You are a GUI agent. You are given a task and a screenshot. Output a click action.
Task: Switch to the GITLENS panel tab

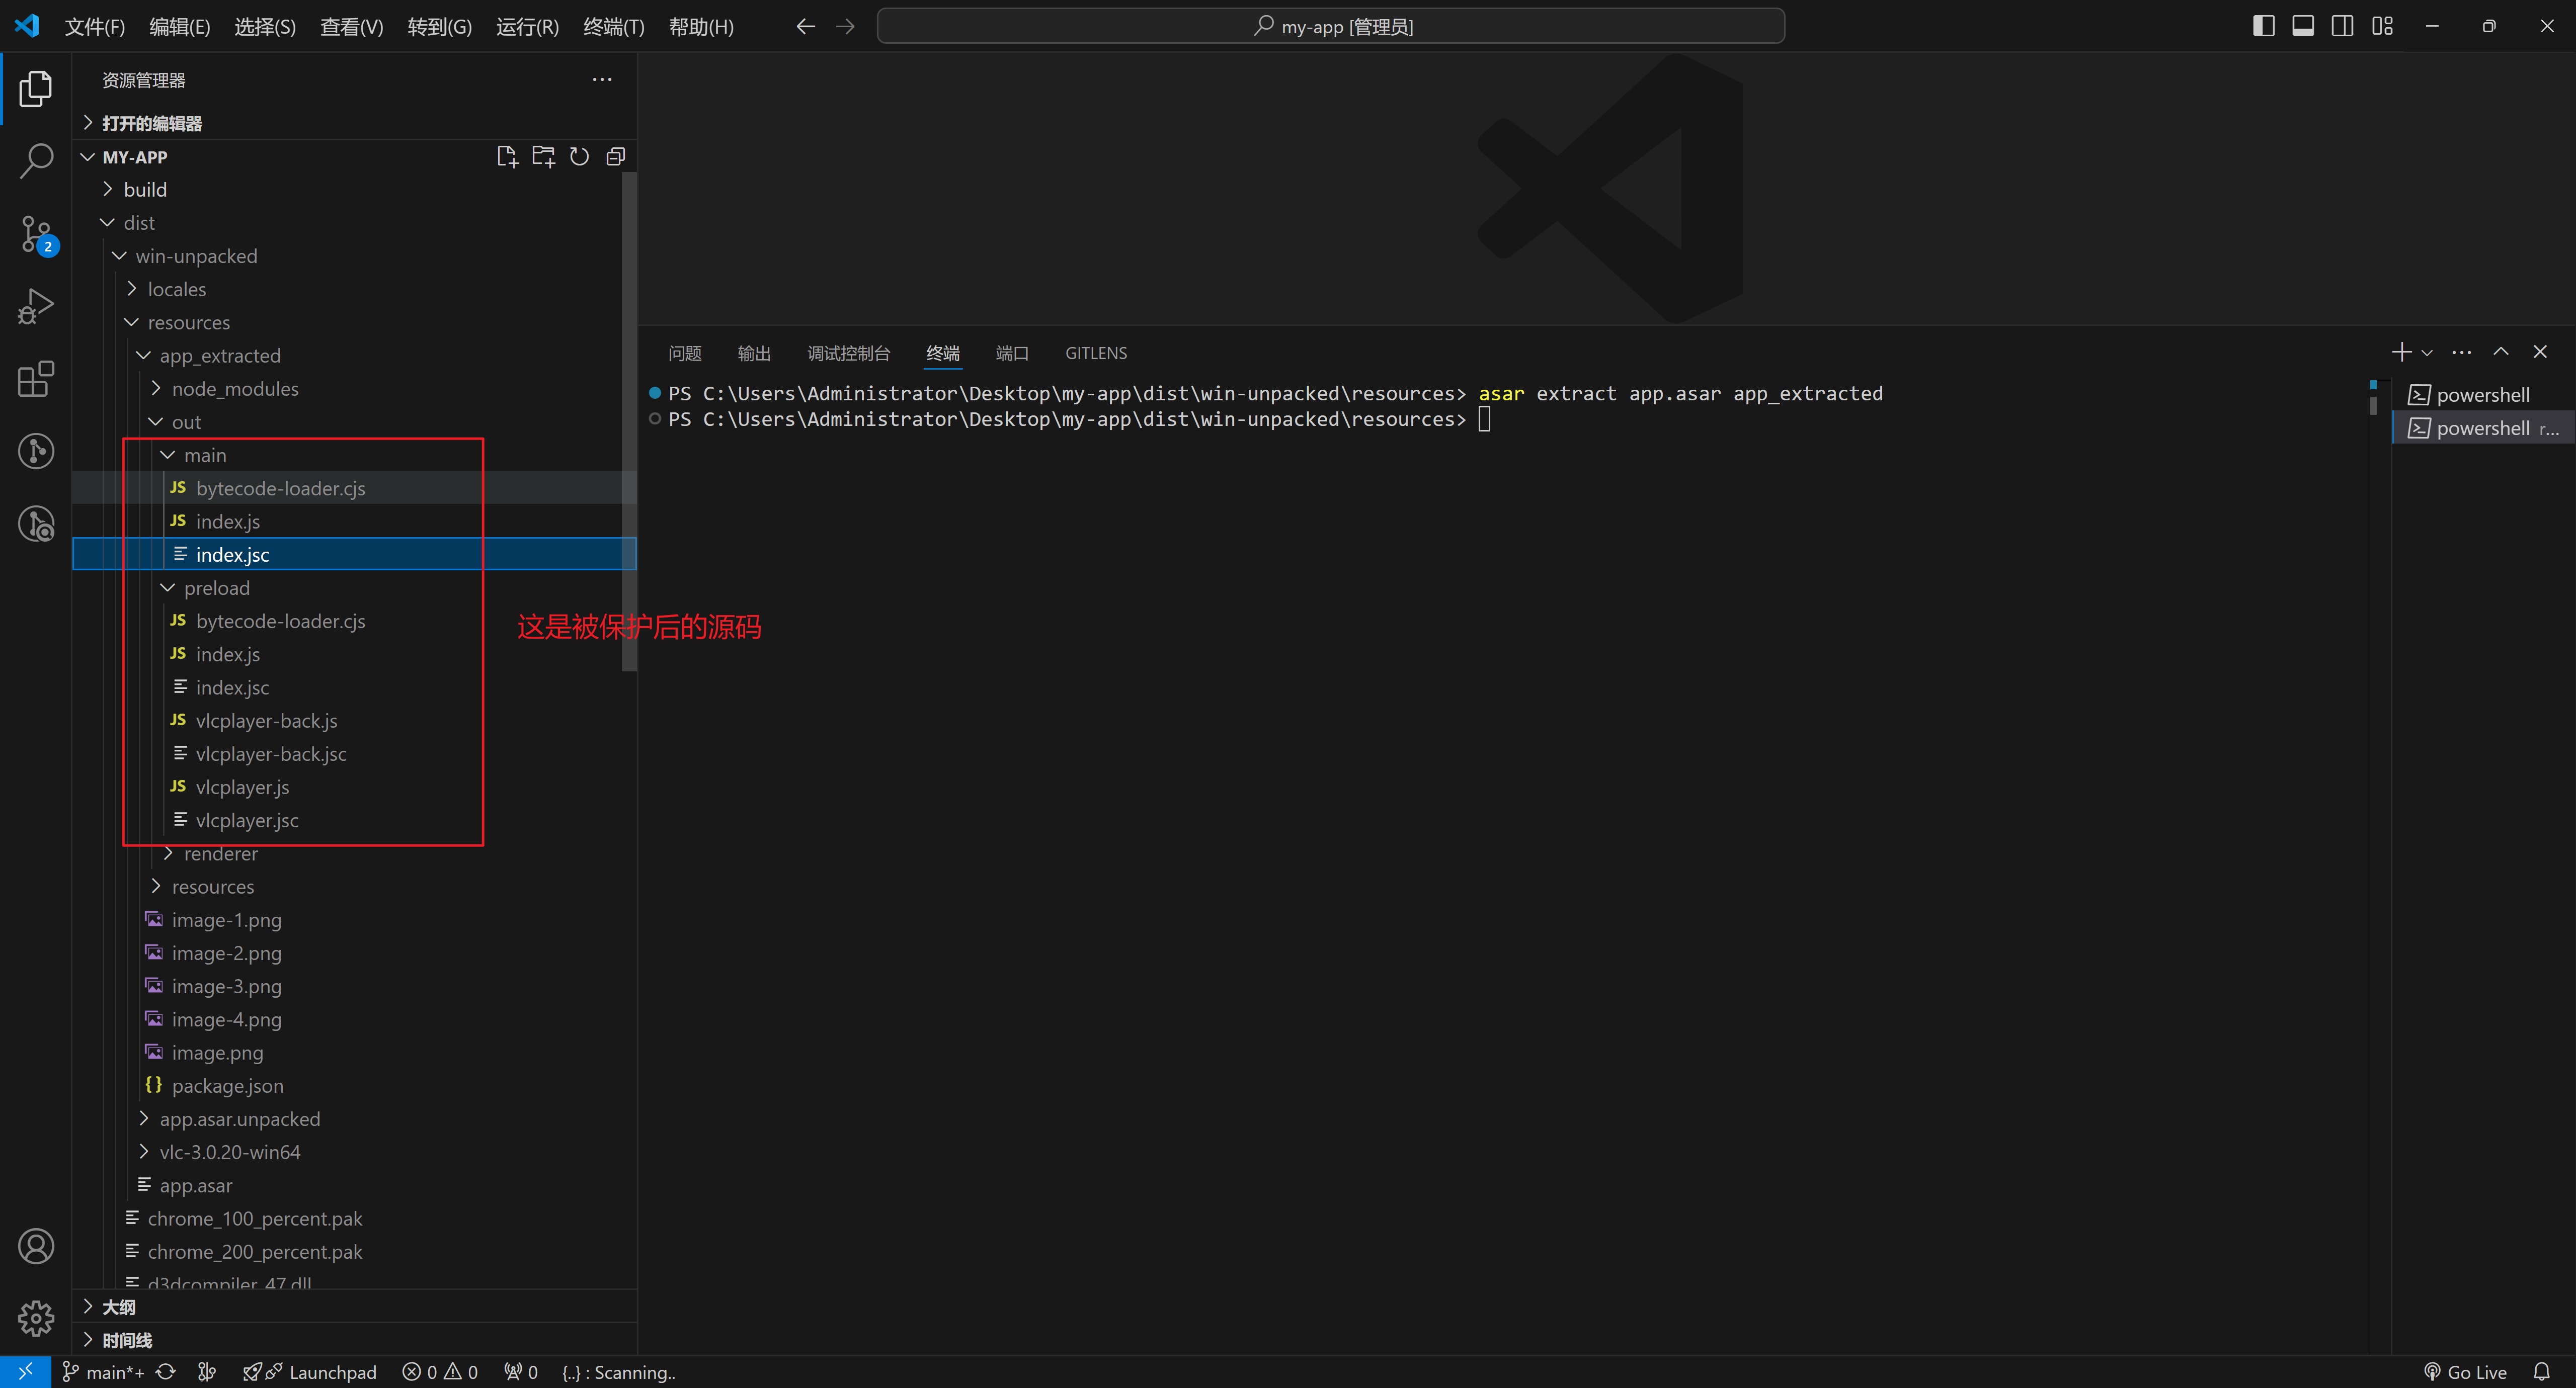click(1096, 353)
